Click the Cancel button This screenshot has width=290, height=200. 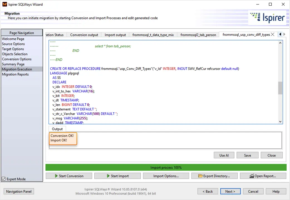(x=253, y=191)
